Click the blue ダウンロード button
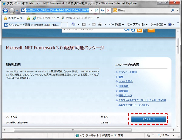182x140 pixels. (149, 119)
